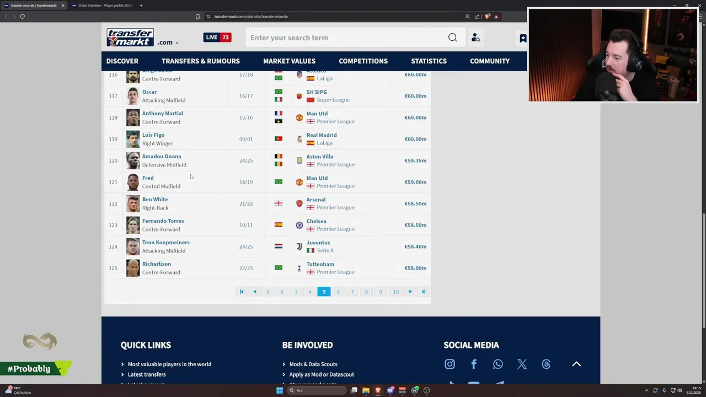Open Richarlison's player link

[x=157, y=264]
